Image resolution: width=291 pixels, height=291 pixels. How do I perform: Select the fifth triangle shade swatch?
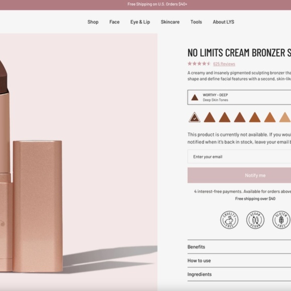[255, 117]
